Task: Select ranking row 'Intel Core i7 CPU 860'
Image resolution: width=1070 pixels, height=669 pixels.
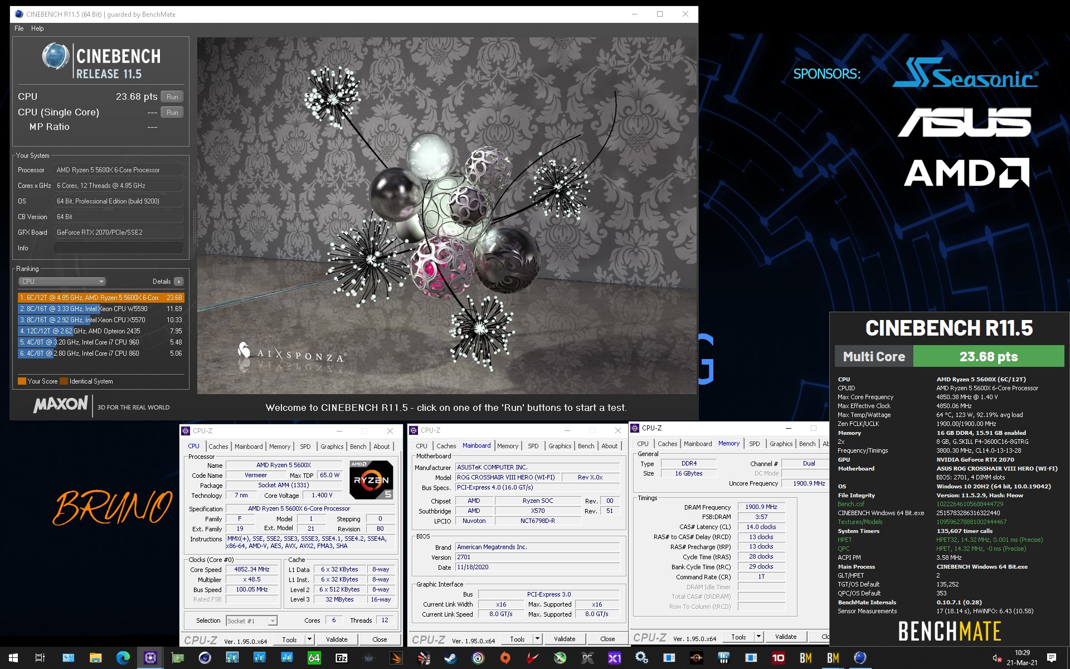Action: [101, 353]
